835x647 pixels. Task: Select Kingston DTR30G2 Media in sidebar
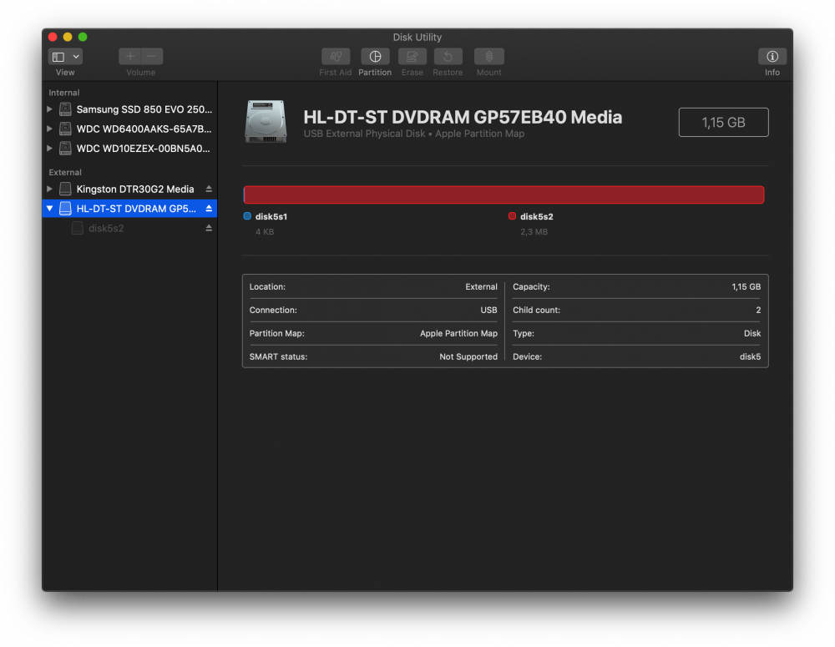(x=129, y=189)
